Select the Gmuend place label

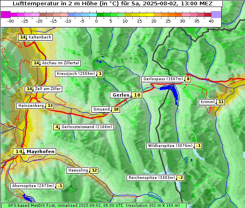[x=102, y=109]
